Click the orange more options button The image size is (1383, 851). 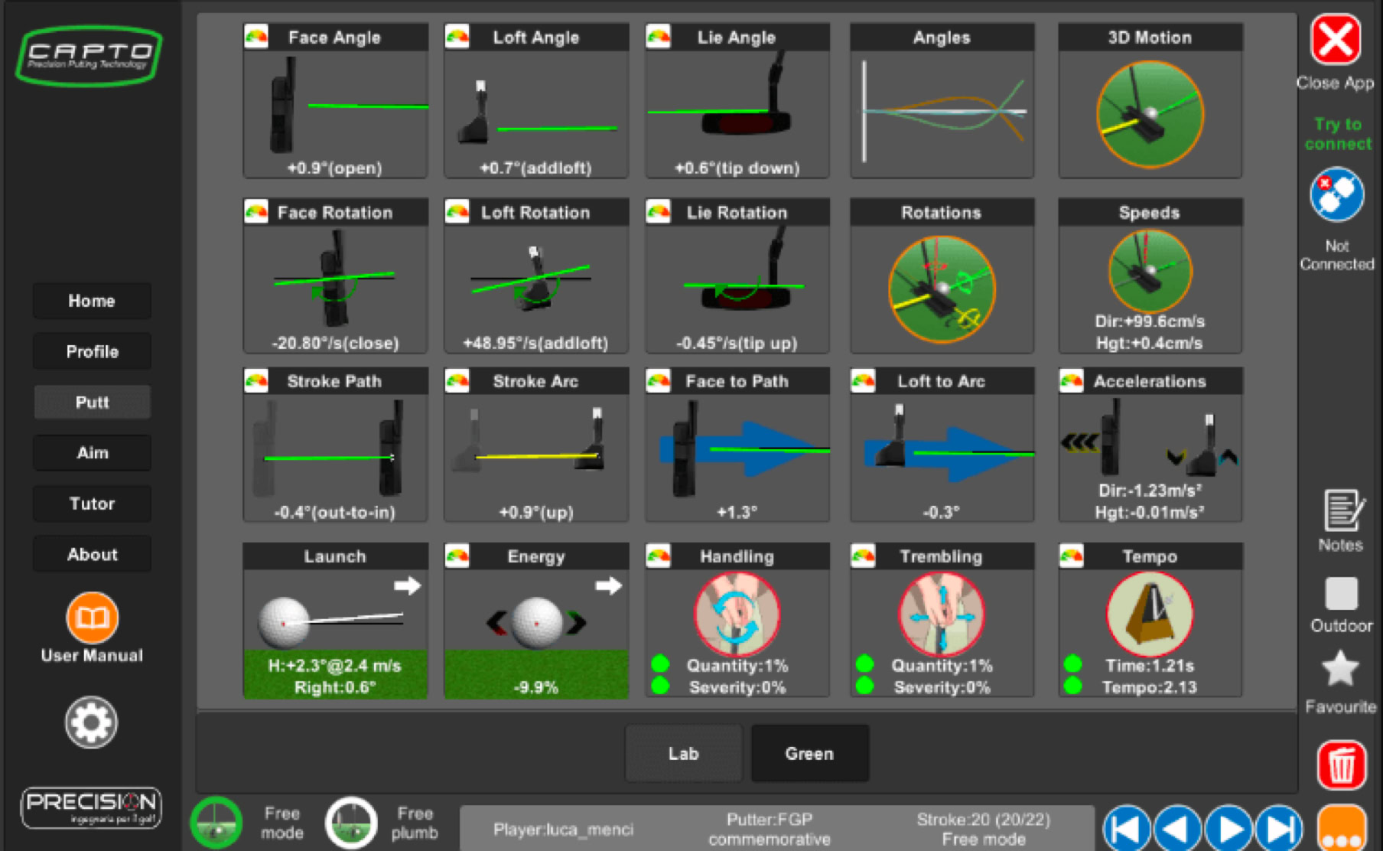(x=1341, y=830)
